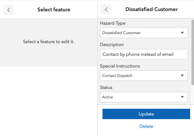Click the Hazard Type field label
This screenshot has width=194, height=136.
pos(113,23)
